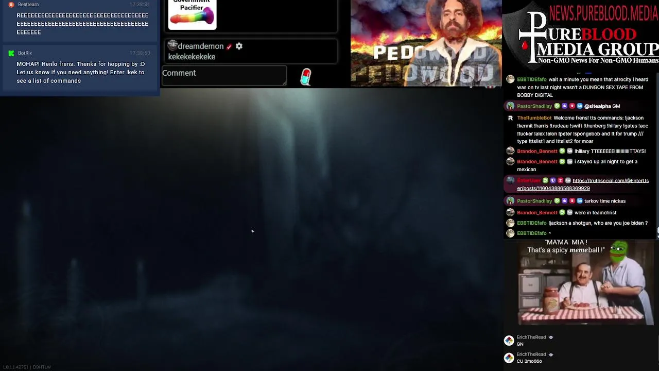Screen dimensions: 659x371
Task: Click the 'CU 2mo66o' message text
Action: [529, 361]
